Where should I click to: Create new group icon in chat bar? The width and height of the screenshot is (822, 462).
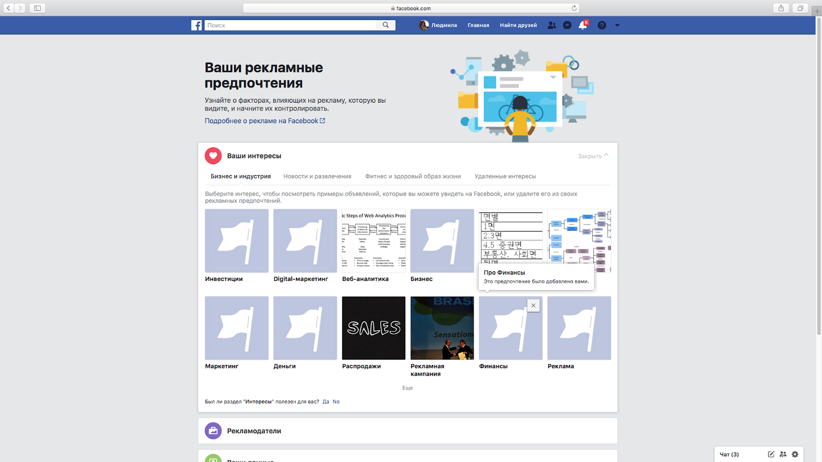click(783, 454)
